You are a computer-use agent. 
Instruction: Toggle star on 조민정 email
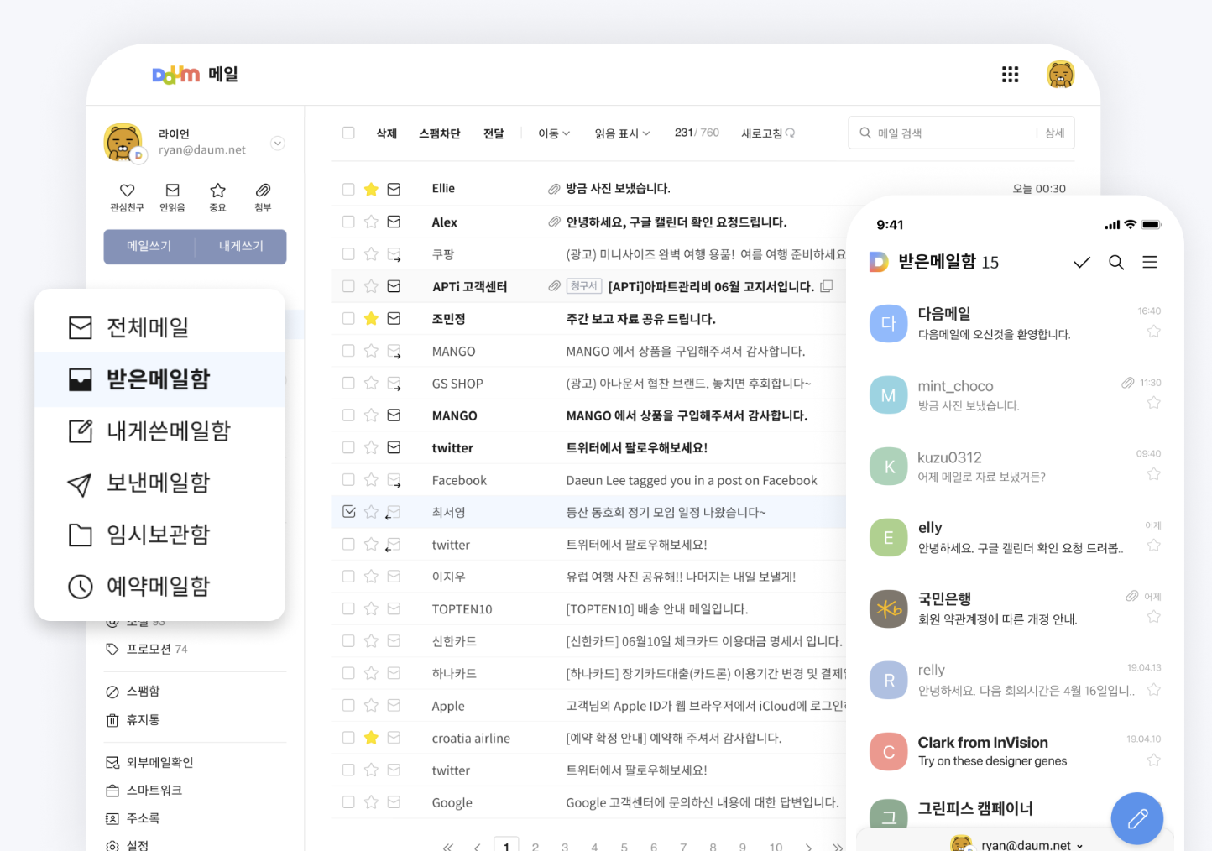(371, 318)
